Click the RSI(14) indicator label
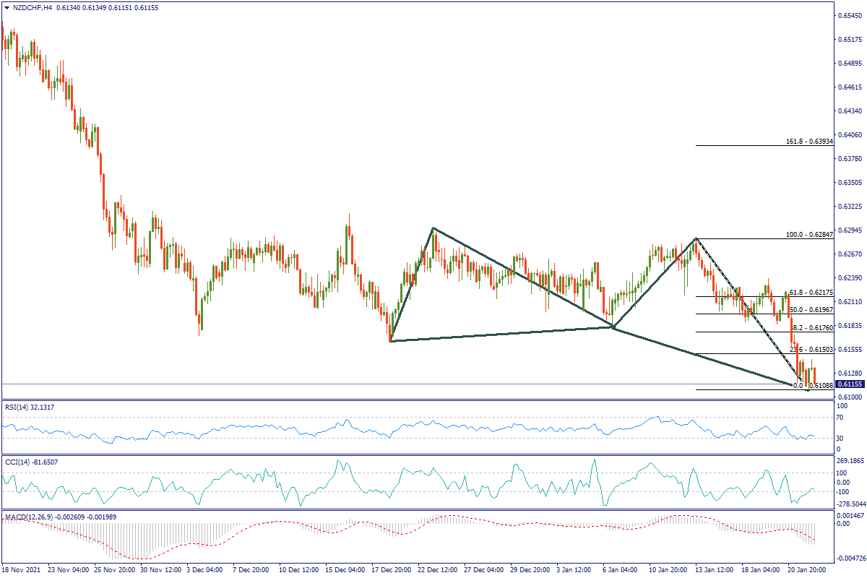The height and width of the screenshot is (578, 867). (x=29, y=407)
